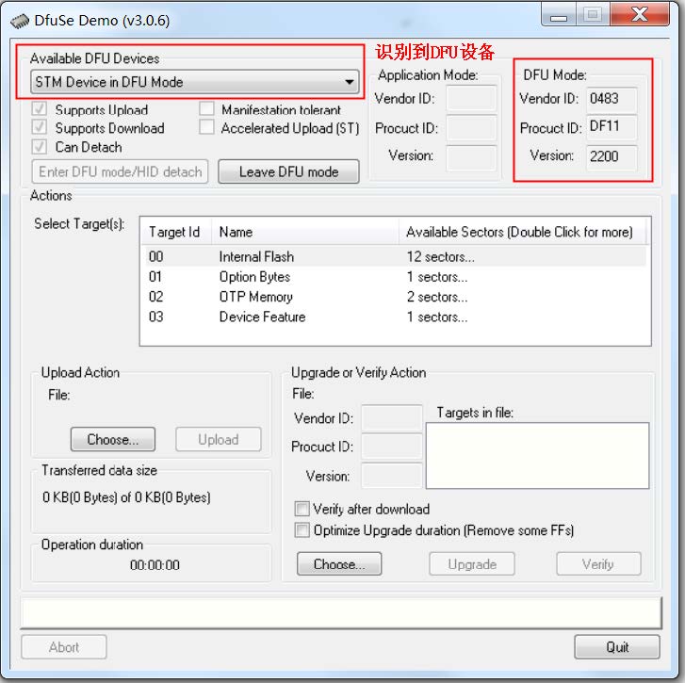
Task: Toggle the Supports Upload checkbox
Action: tap(39, 108)
